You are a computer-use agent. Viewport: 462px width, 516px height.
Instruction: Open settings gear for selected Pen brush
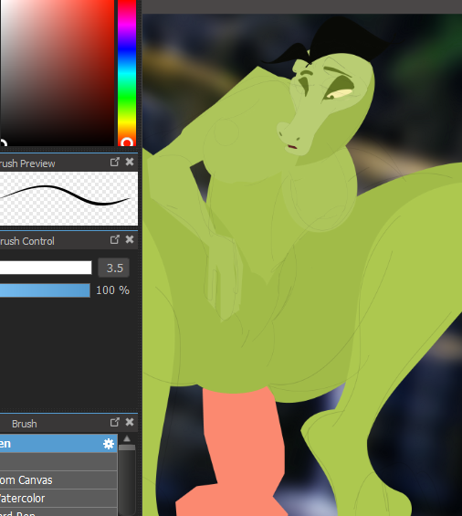click(109, 444)
